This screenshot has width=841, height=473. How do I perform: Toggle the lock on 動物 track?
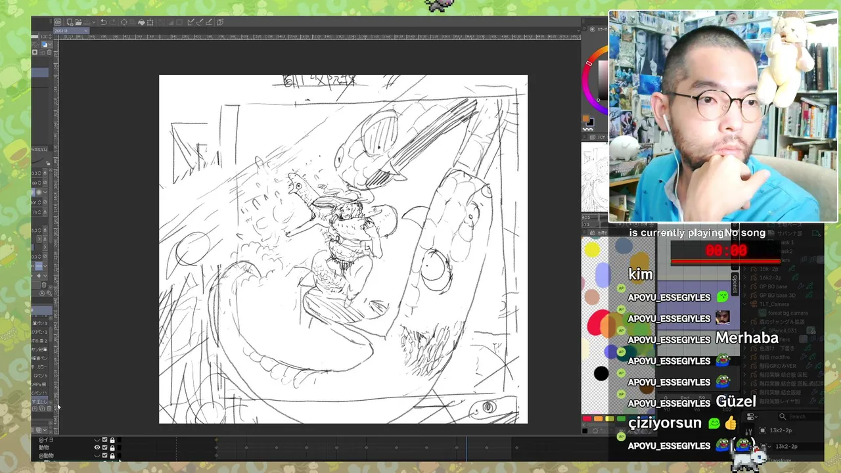[112, 448]
